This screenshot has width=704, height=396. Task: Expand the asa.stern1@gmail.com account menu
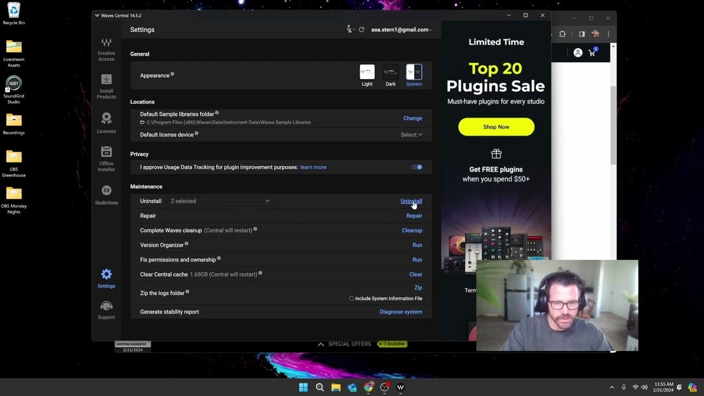click(402, 30)
